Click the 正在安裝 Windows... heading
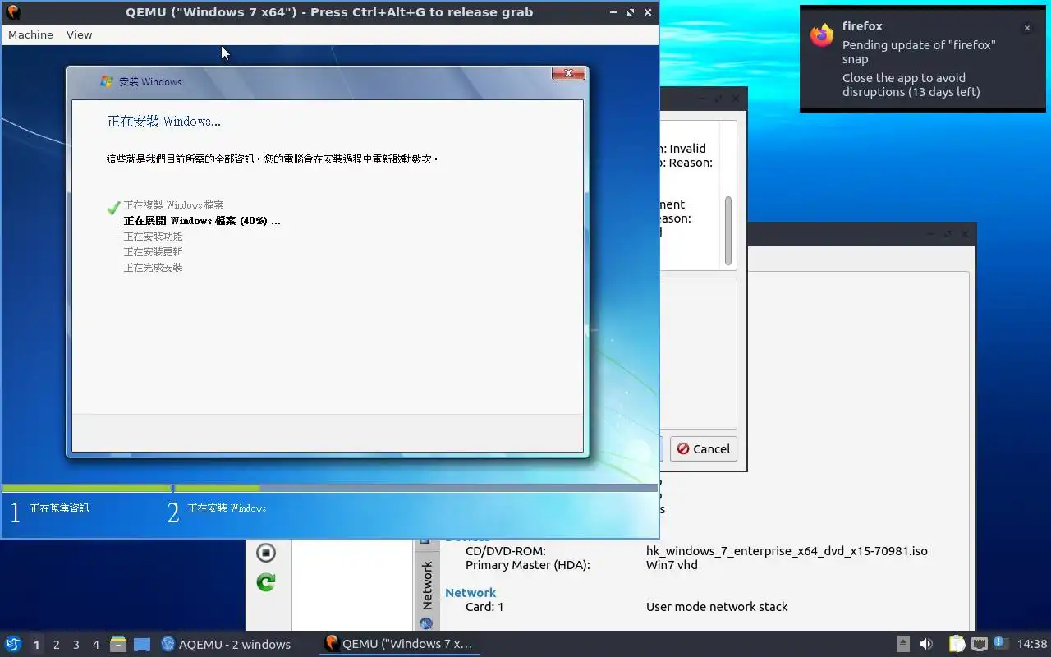 click(x=163, y=122)
